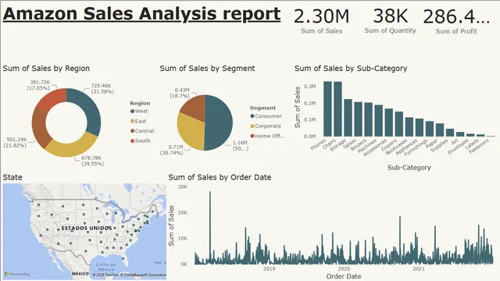Click the 2021 label on Order Date axis
500x281 pixels.
coord(419,269)
